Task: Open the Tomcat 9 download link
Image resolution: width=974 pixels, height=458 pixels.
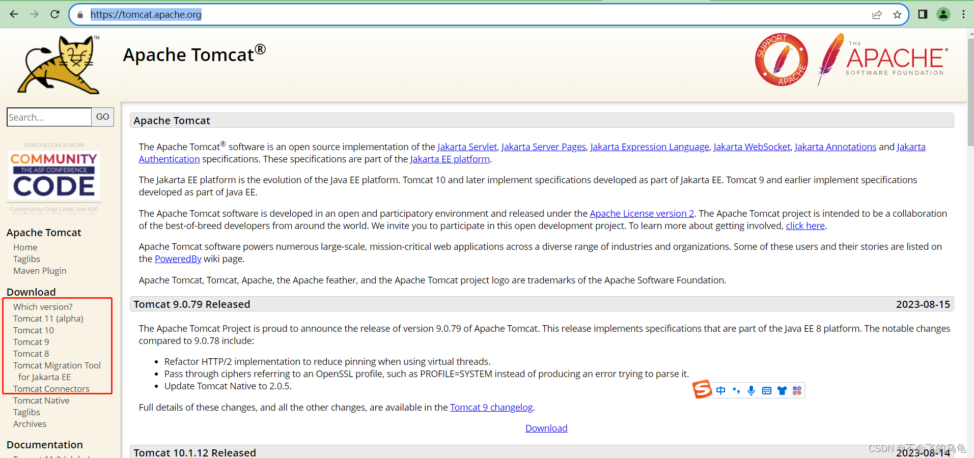Action: click(x=31, y=342)
